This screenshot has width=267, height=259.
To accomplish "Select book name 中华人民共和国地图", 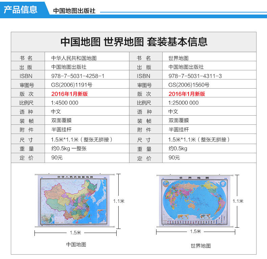I will point(74,58).
